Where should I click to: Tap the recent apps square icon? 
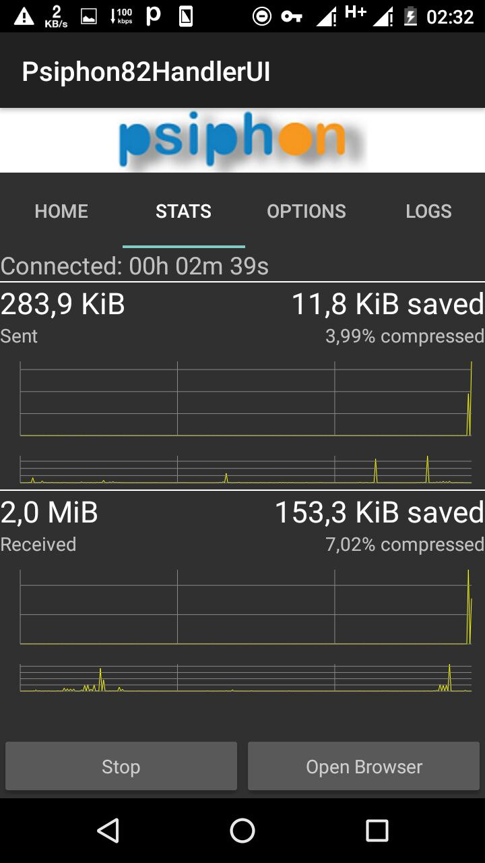pos(377,831)
